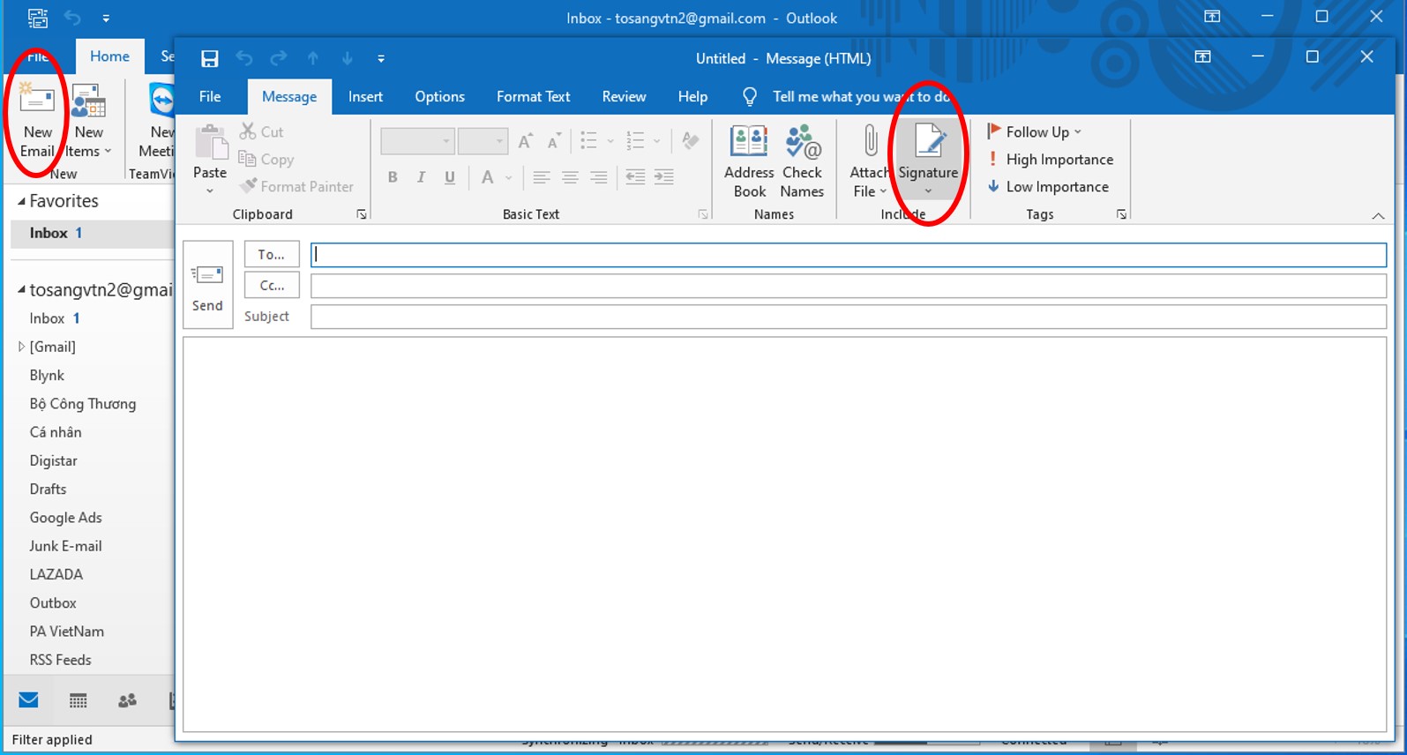Go to the previous item with the up arrow
Image resolution: width=1407 pixels, height=755 pixels.
[x=313, y=58]
